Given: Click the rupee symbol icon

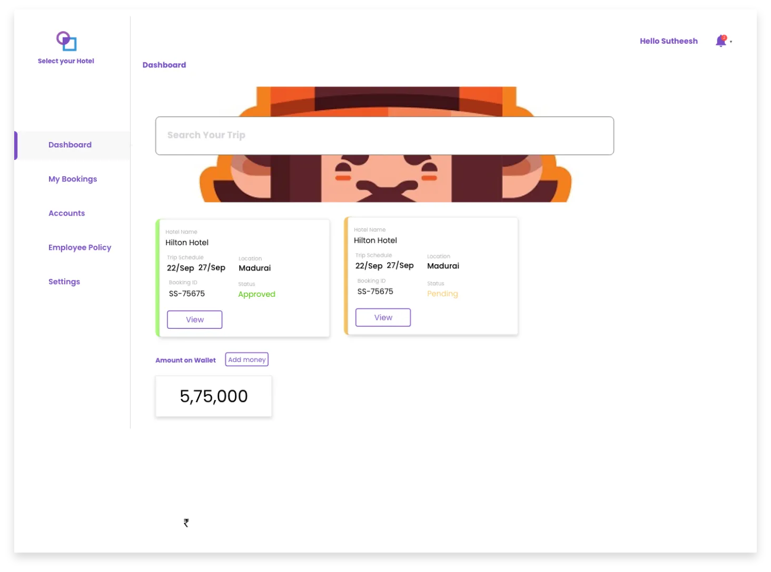Looking at the screenshot, I should [186, 523].
